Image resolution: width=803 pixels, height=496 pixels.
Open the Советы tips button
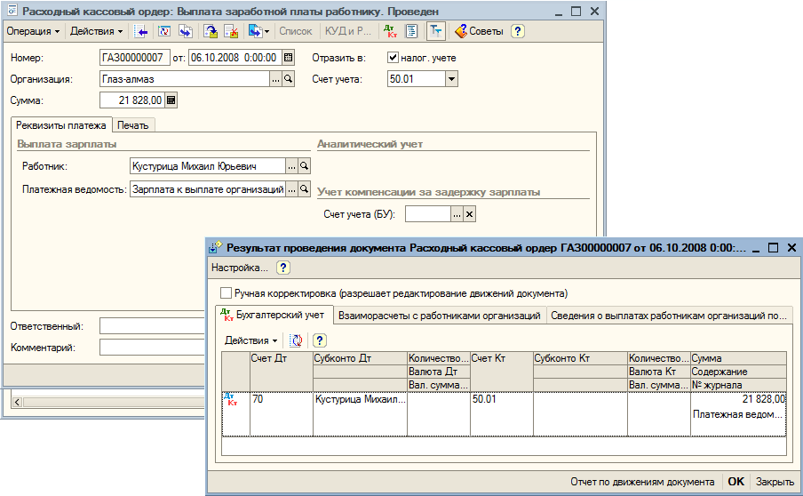(479, 31)
